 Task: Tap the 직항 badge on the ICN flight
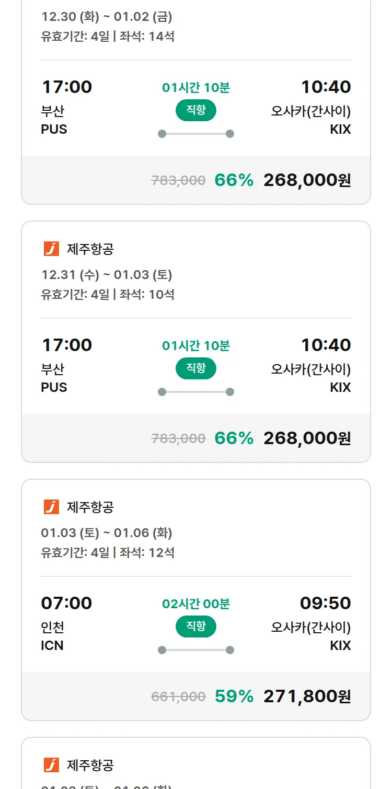pos(195,626)
